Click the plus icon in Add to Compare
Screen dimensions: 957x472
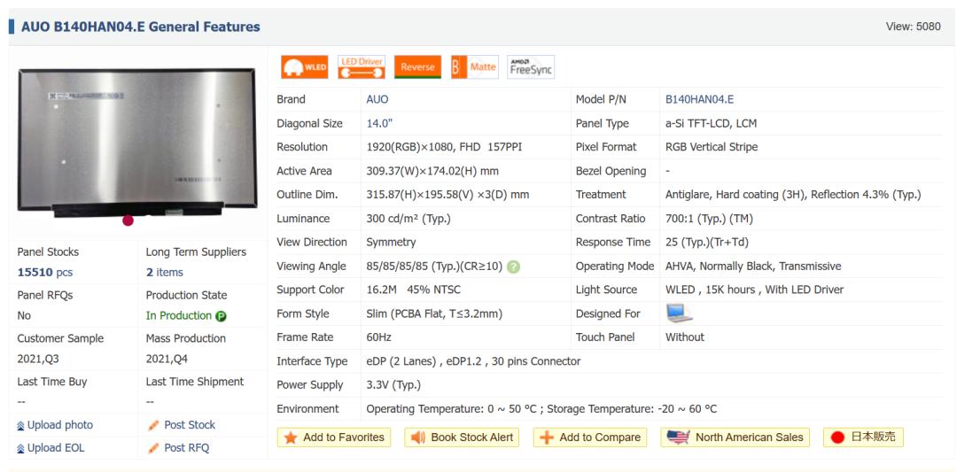[x=547, y=437]
